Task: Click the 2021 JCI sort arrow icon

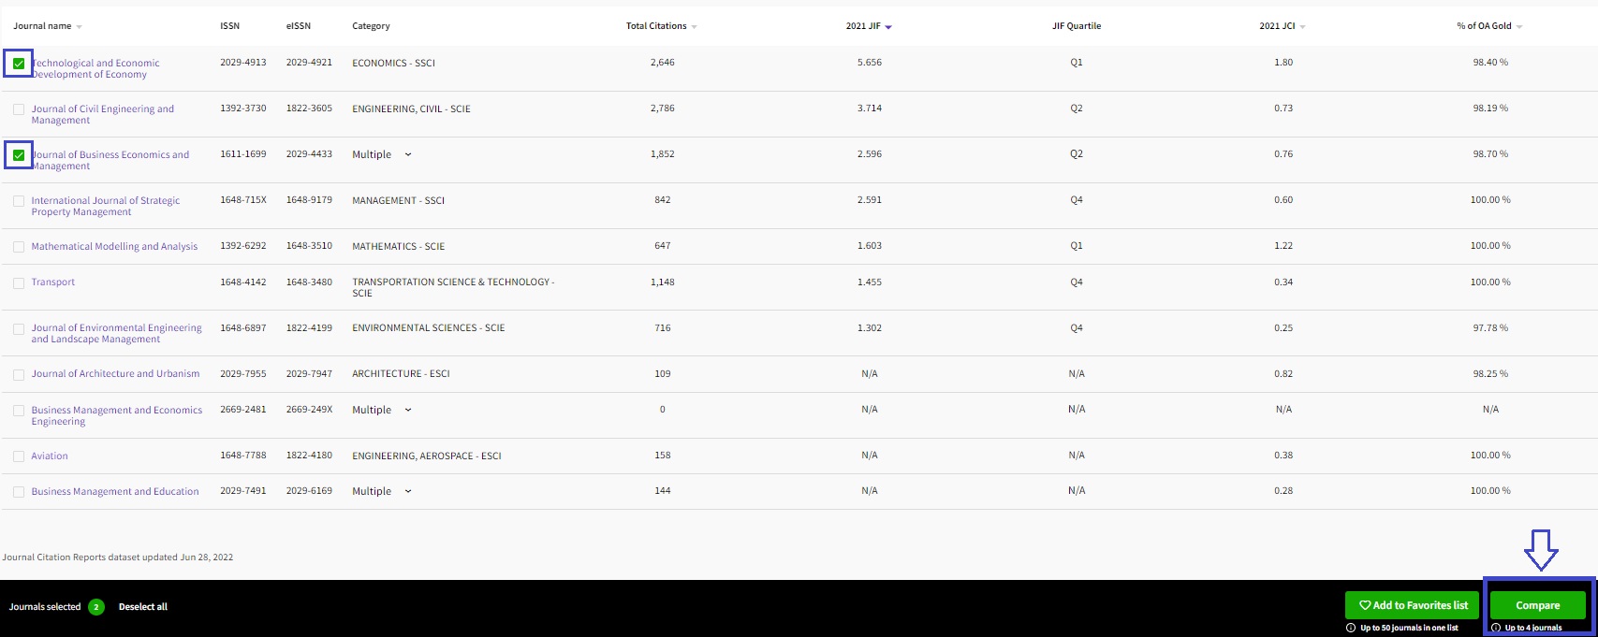Action: coord(1302,27)
